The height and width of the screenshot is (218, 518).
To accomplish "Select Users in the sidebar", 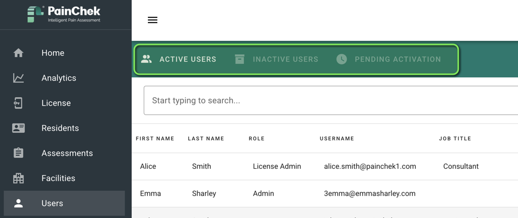I will 64,203.
